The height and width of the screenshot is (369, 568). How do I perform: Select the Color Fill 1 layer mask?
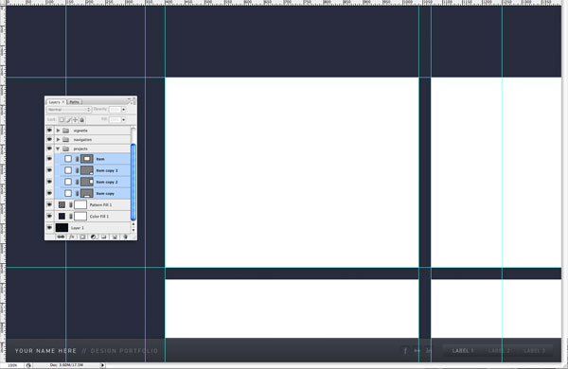(80, 216)
